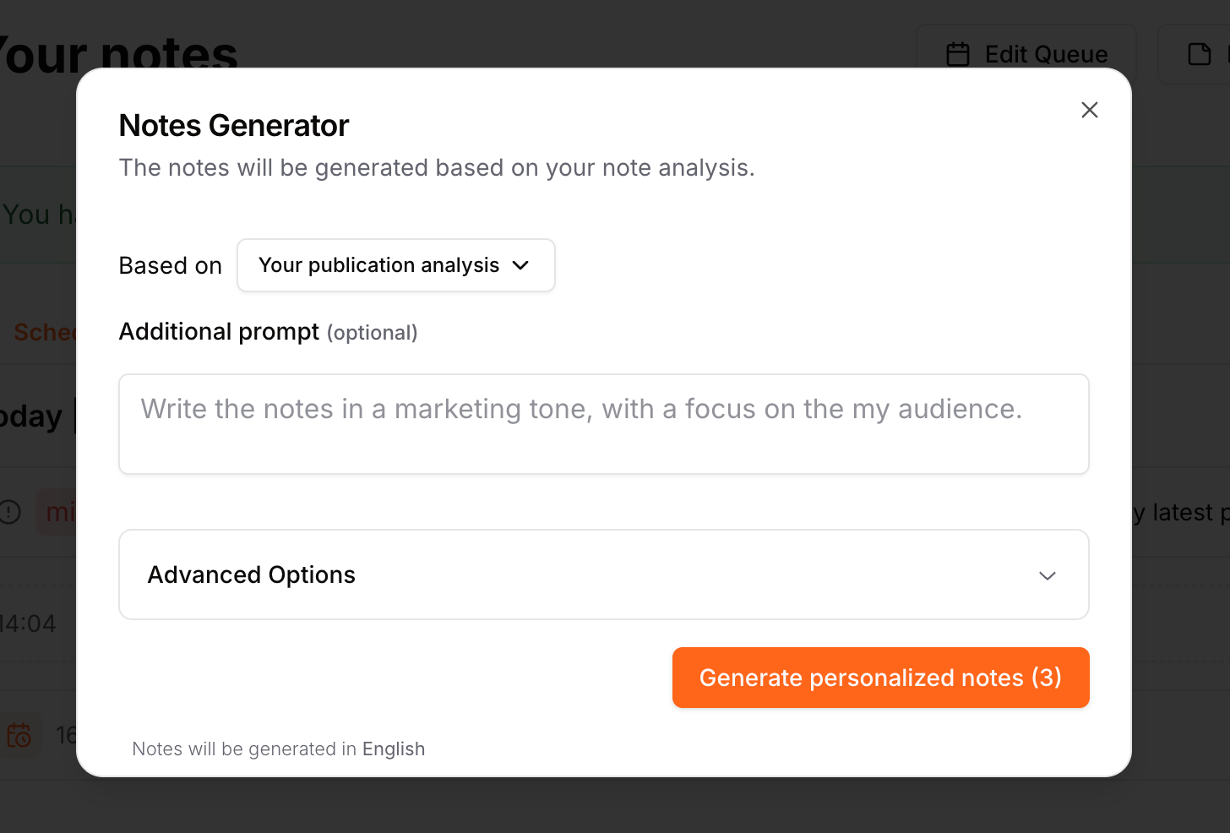Change the generation language English link
Viewport: 1230px width, 833px height.
(393, 749)
